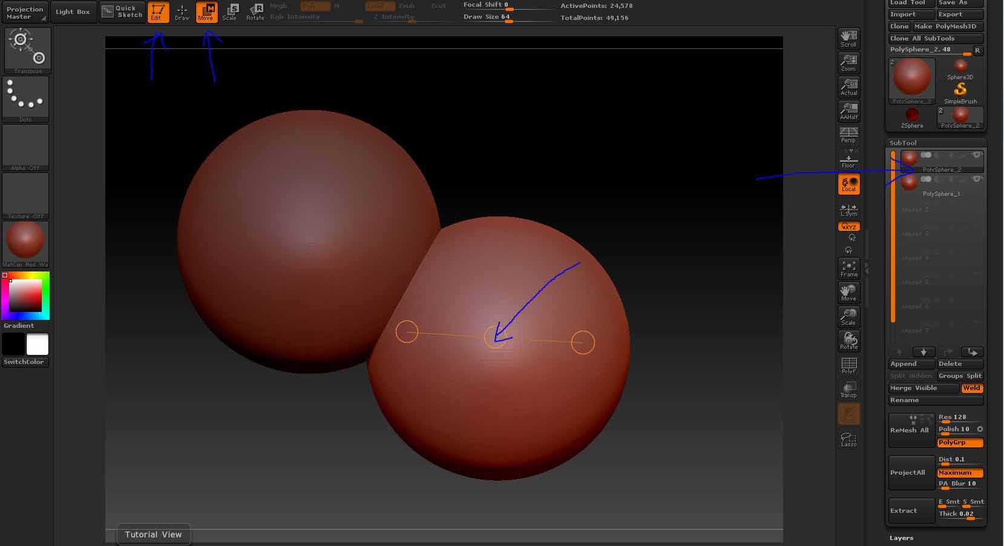
Task: Click the Merge Visible button
Action: coord(922,388)
